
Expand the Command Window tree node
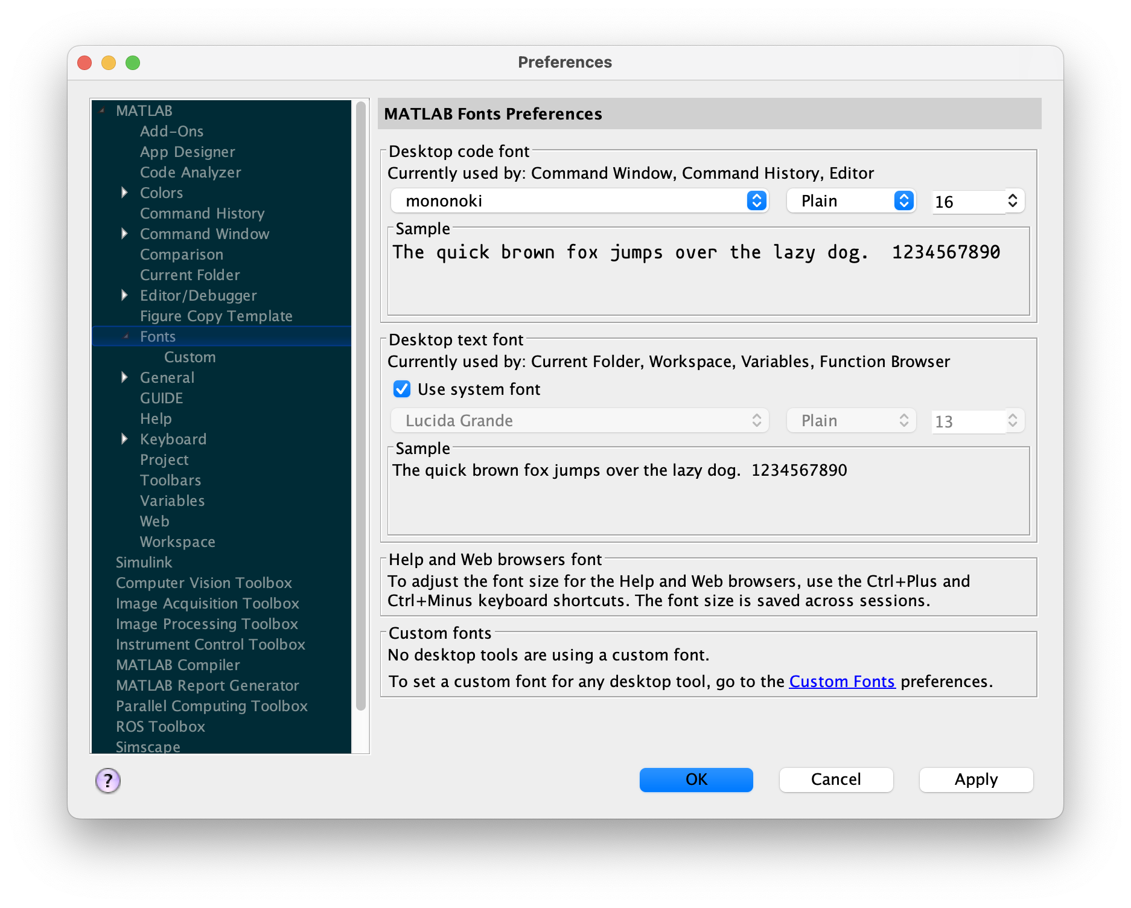pos(124,234)
